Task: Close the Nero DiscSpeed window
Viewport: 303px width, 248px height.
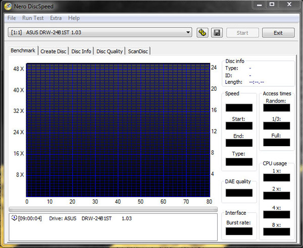Action: tap(289, 5)
